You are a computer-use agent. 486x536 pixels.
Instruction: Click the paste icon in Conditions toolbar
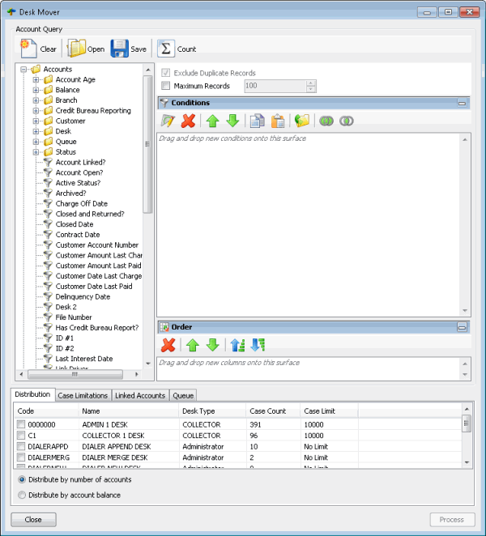tap(277, 121)
